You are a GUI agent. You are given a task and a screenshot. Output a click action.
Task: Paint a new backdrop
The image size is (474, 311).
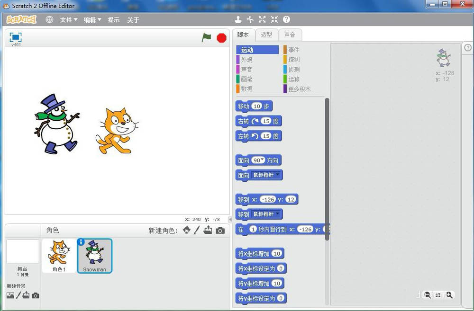tap(18, 295)
